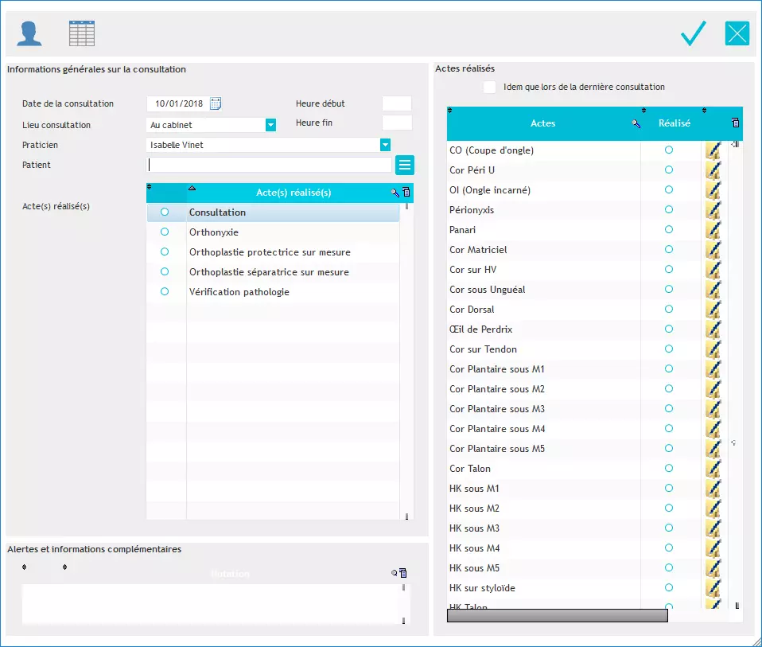This screenshot has width=762, height=647.
Task: Edit note for Cor sur HV
Action: click(713, 270)
